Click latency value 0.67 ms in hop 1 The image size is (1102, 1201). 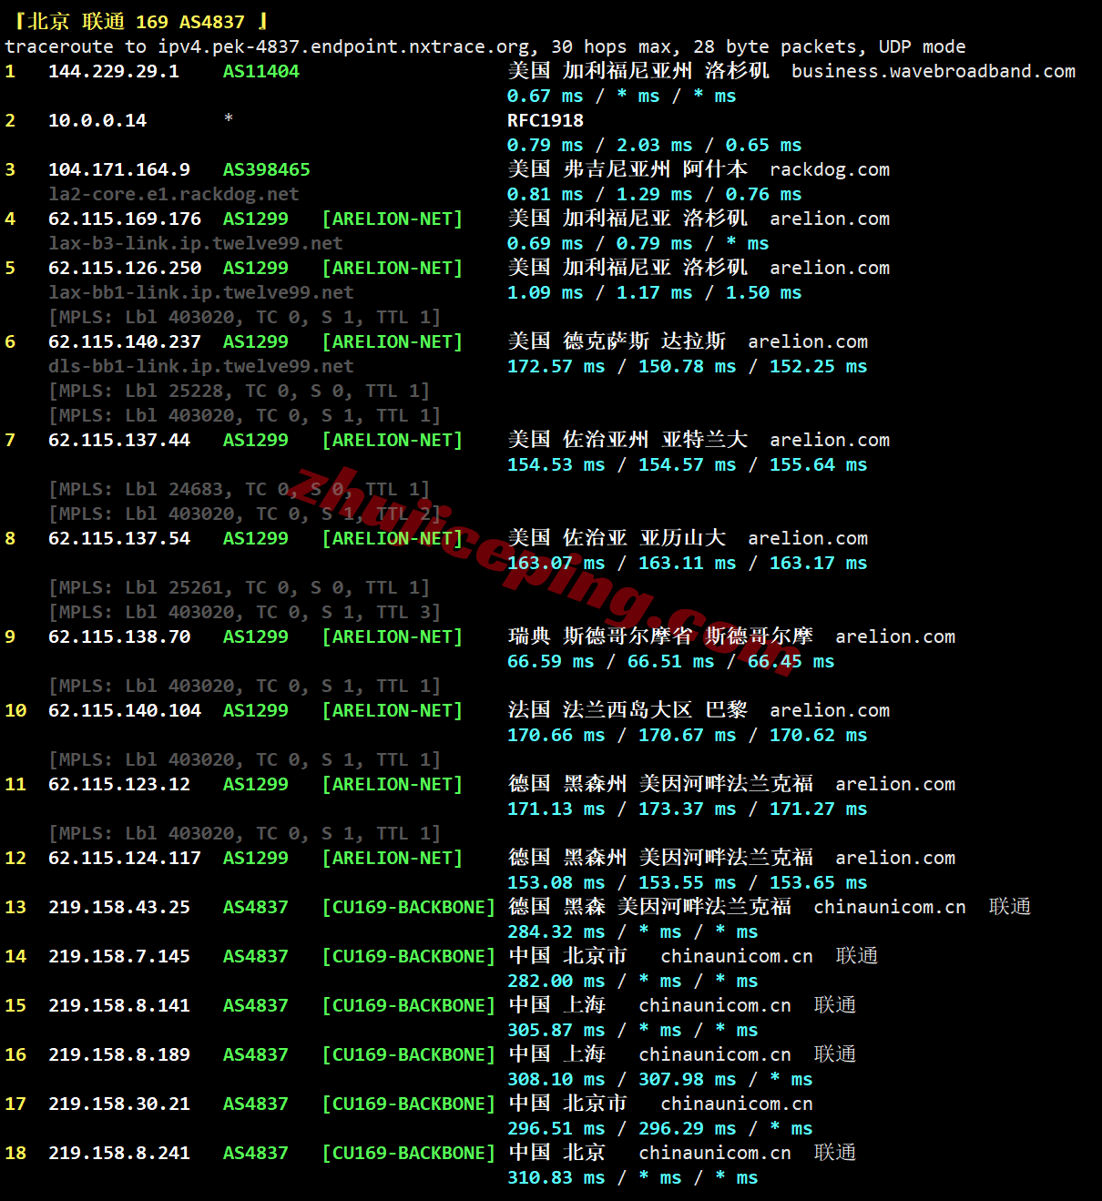click(546, 96)
